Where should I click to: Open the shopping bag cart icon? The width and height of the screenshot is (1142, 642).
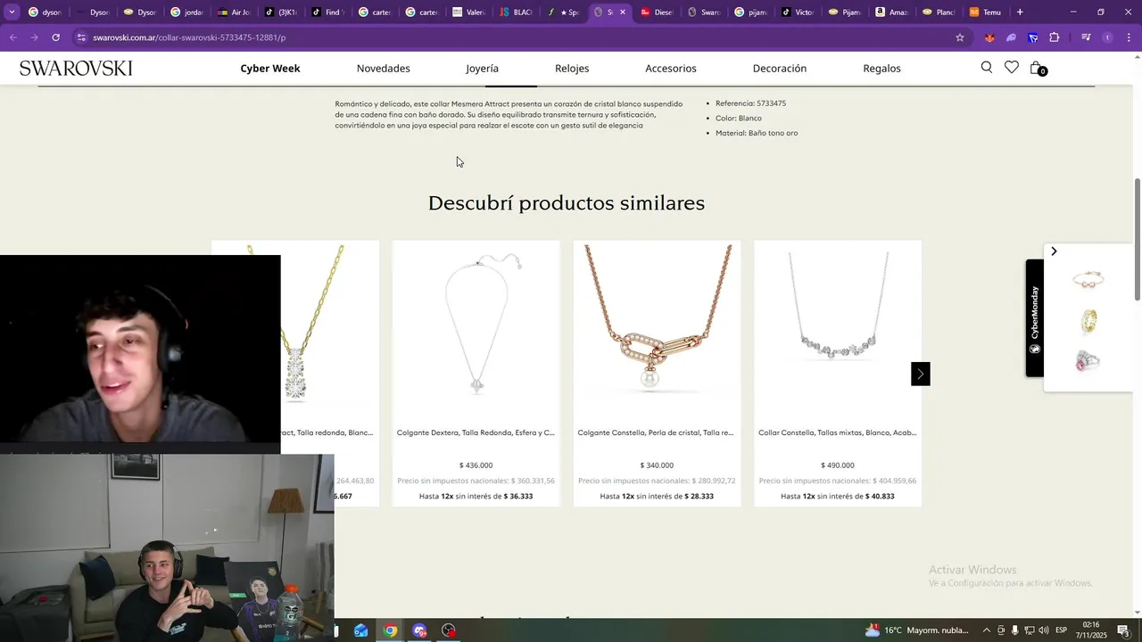pyautogui.click(x=1037, y=68)
